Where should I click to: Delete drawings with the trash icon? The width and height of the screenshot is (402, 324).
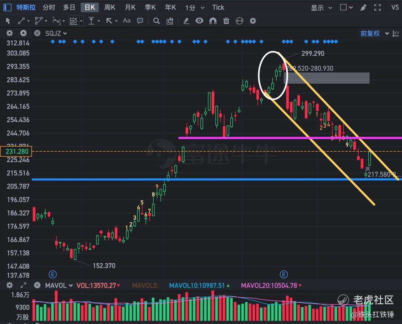tap(226, 21)
